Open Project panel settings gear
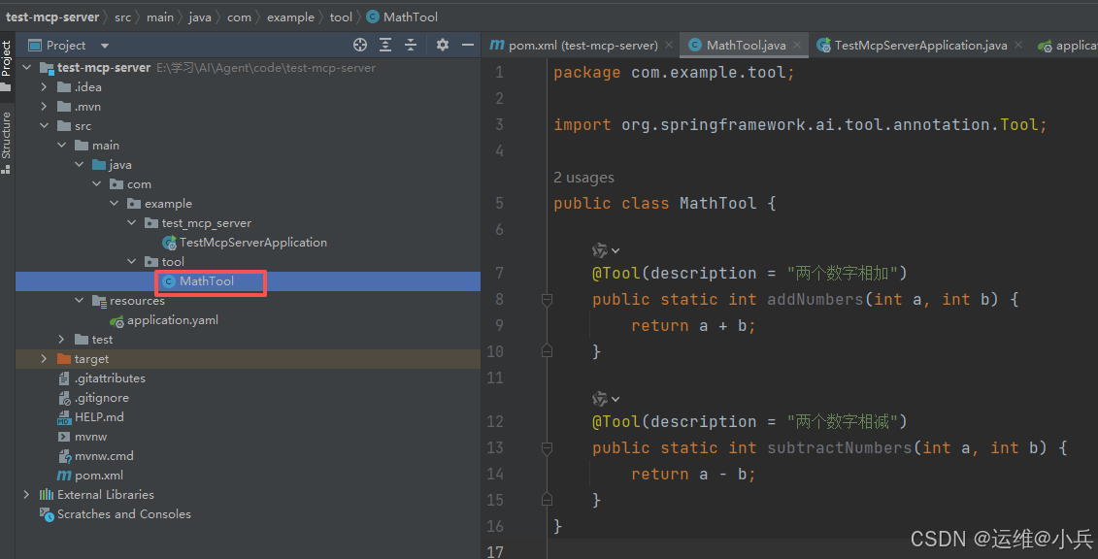This screenshot has height=559, width=1098. pos(443,45)
